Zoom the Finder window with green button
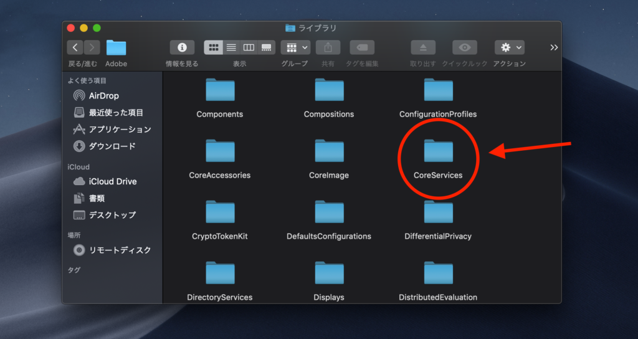The image size is (638, 339). pyautogui.click(x=97, y=28)
